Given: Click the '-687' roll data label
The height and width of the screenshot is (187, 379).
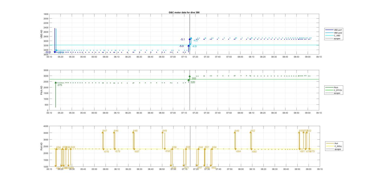Looking at the screenshot, I should [137, 152].
